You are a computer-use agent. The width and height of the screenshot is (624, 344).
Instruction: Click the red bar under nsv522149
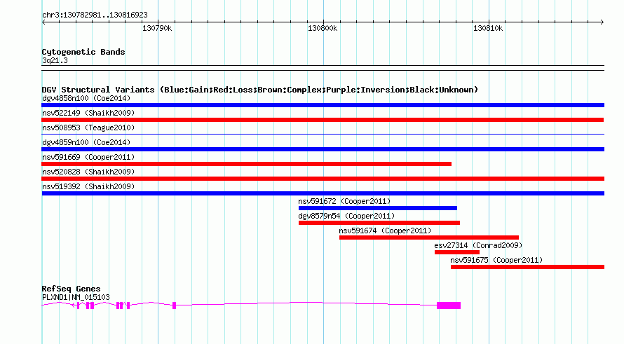[x=323, y=120]
